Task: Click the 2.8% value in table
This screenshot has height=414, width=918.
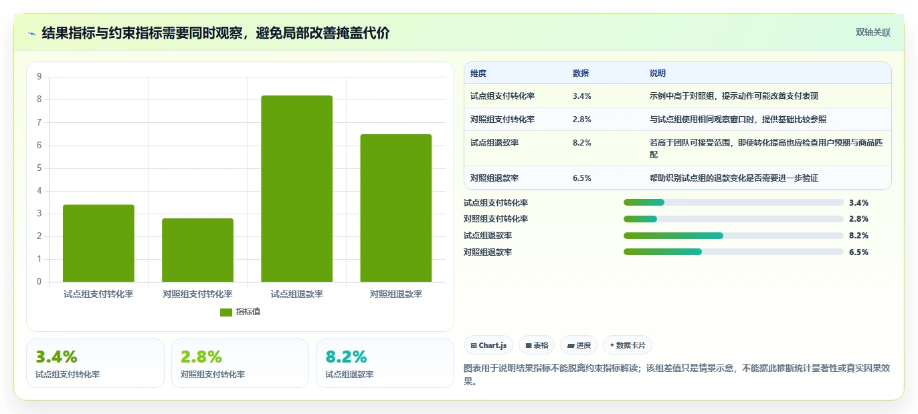Action: [582, 120]
